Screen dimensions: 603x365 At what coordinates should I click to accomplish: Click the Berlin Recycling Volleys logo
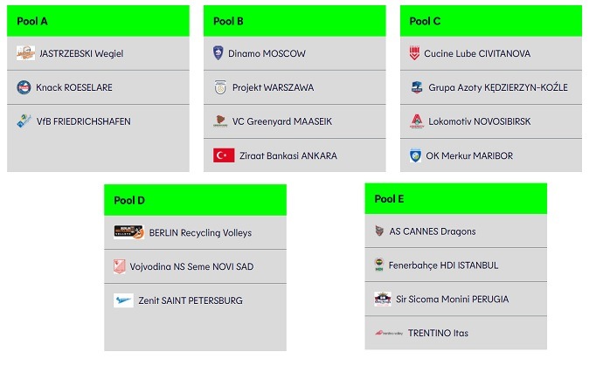click(128, 233)
